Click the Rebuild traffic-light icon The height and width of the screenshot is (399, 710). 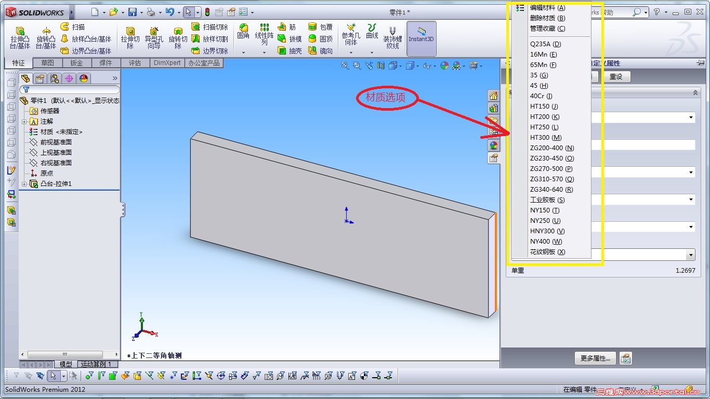coord(207,12)
